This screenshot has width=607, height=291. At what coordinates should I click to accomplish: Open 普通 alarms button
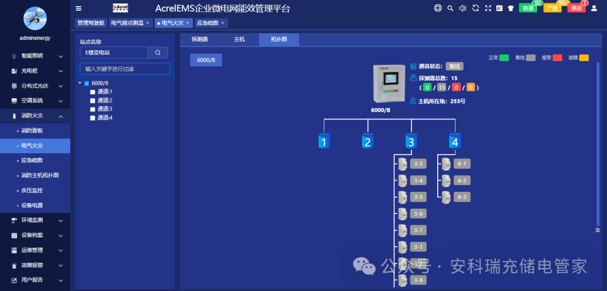point(528,8)
